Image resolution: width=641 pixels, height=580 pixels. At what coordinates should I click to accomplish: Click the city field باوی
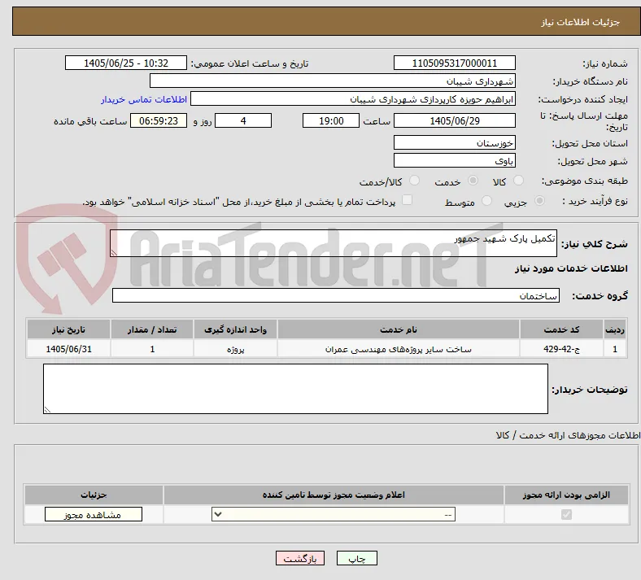454,160
